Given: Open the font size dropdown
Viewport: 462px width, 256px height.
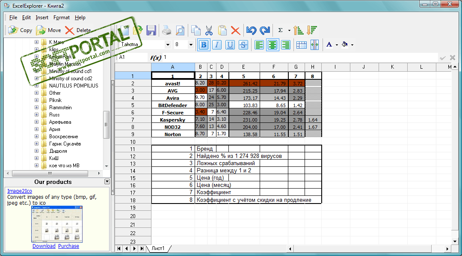Looking at the screenshot, I should pos(191,45).
